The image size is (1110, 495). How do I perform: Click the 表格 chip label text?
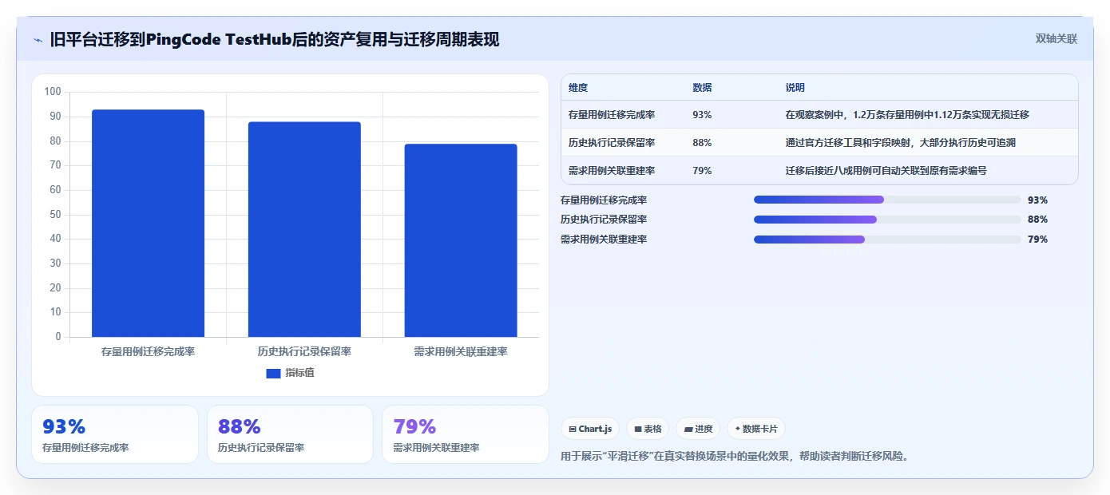[653, 429]
